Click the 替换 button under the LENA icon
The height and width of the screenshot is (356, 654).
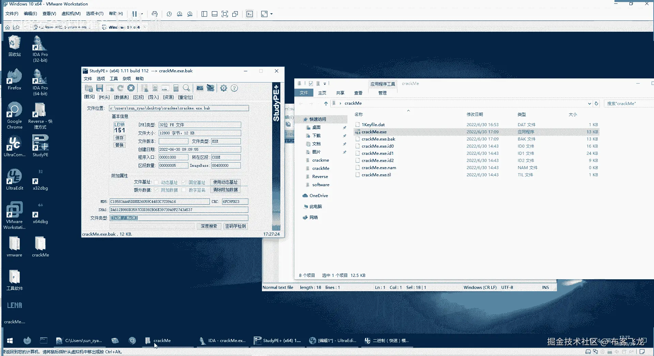(x=120, y=145)
